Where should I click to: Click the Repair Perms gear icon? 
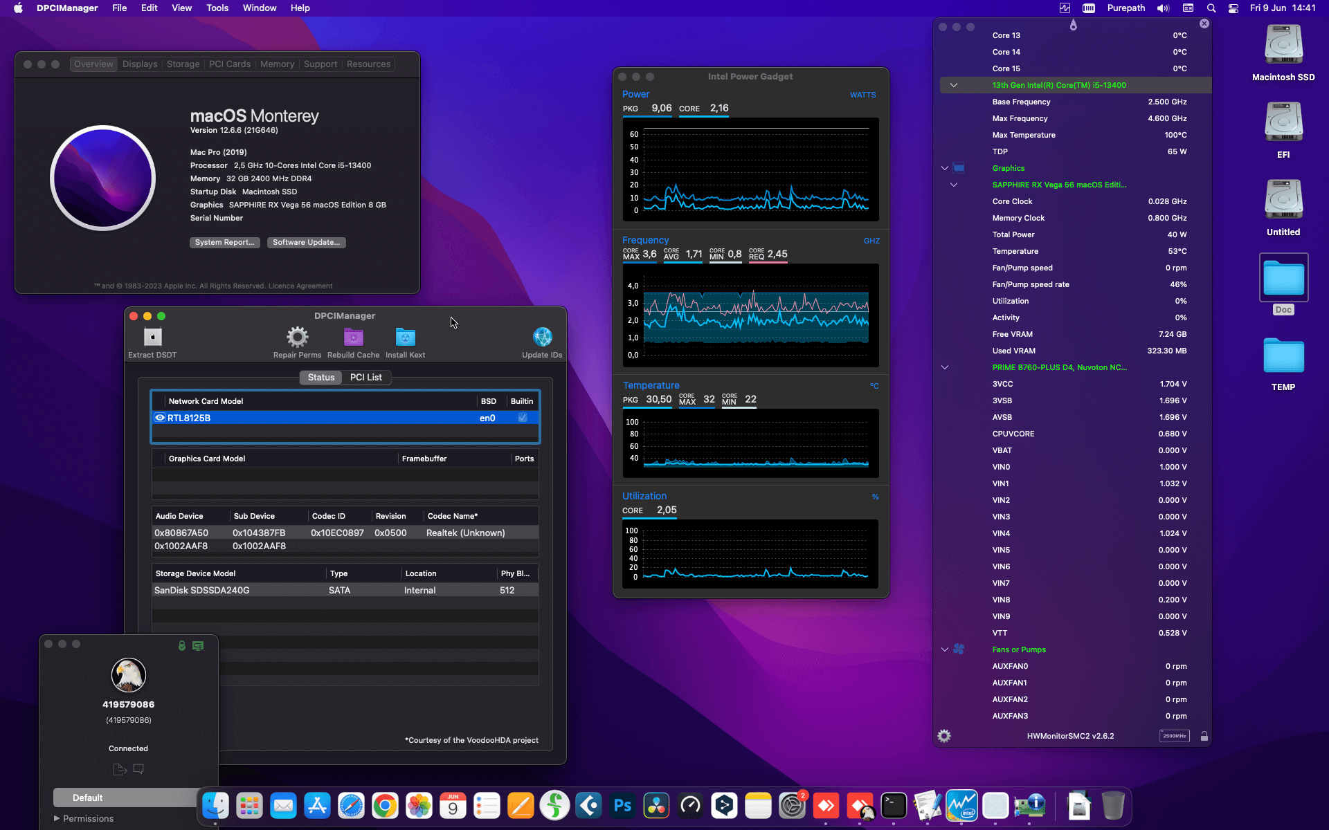(298, 337)
